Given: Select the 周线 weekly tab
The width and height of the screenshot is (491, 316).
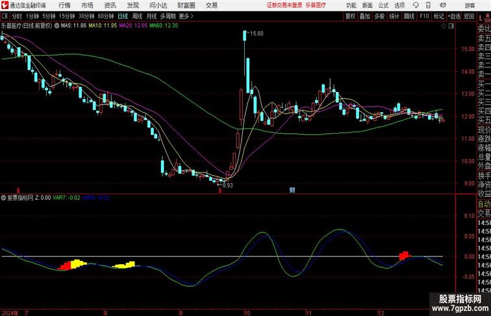Looking at the screenshot, I should pyautogui.click(x=137, y=16).
